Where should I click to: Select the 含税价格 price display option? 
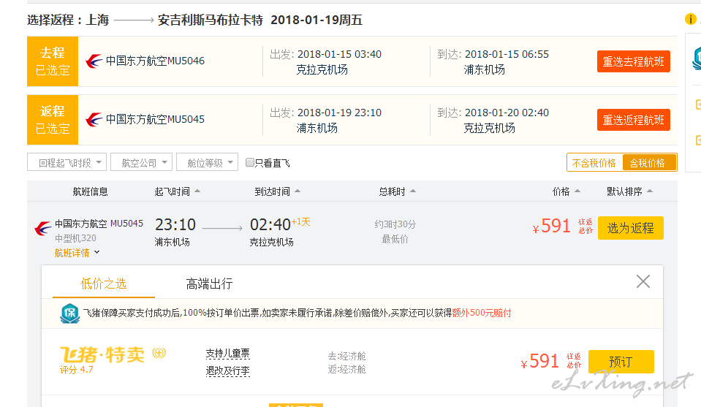648,163
